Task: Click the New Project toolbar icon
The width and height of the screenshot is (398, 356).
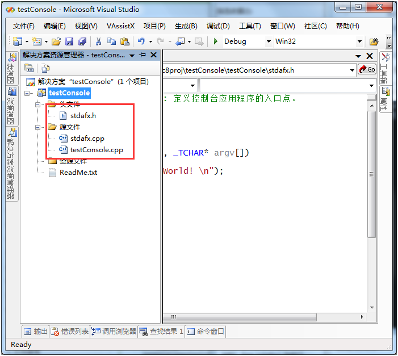Action: point(17,41)
